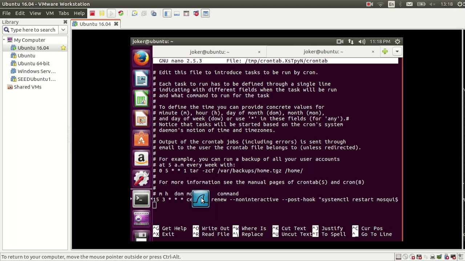The image size is (465, 261).
Task: Click the Unity mode toolbar icon
Action: point(196,13)
